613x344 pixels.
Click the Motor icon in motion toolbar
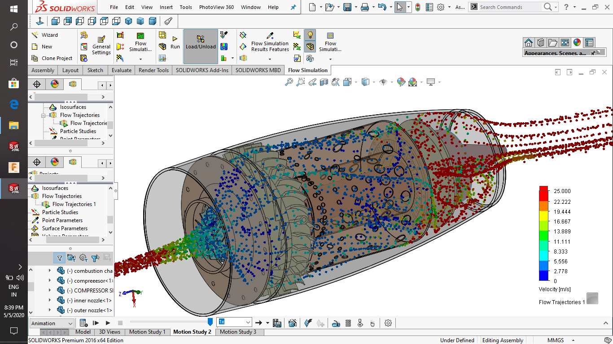tap(336, 323)
